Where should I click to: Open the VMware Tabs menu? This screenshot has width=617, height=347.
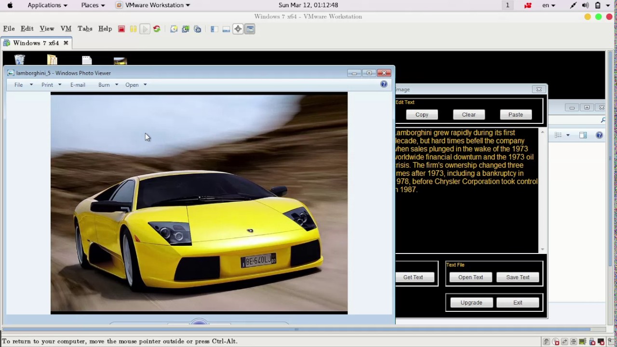(x=85, y=29)
